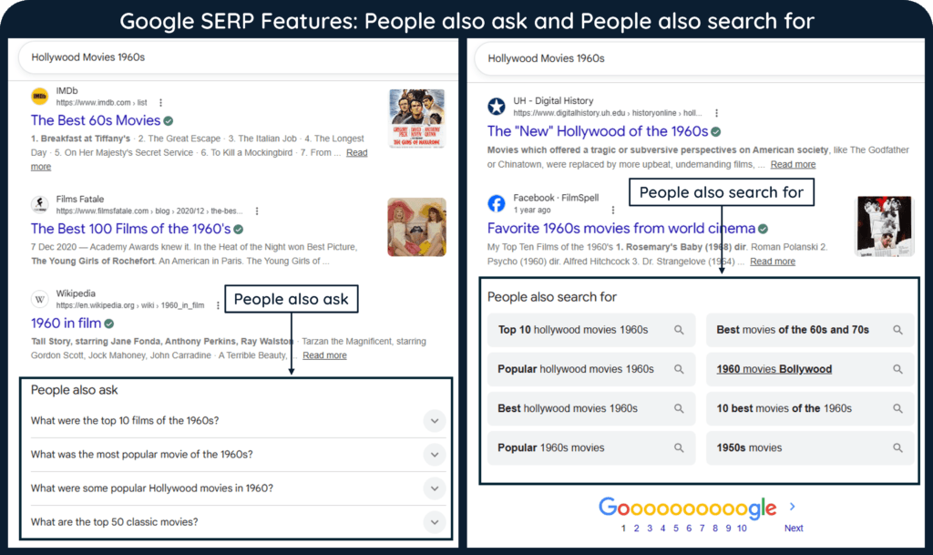Open Favorite 1960s movies from world cinema
Image resolution: width=933 pixels, height=555 pixels.
point(621,229)
